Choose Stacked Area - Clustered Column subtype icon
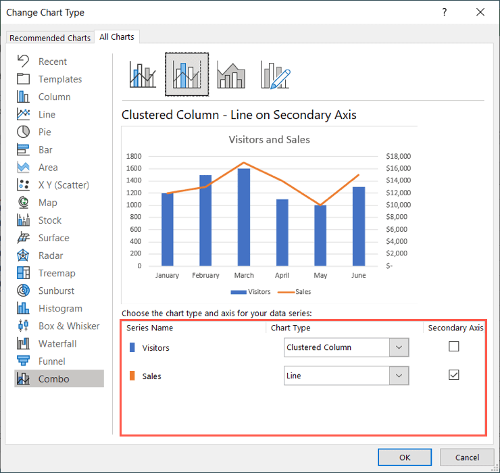This screenshot has height=473, width=500. (231, 75)
